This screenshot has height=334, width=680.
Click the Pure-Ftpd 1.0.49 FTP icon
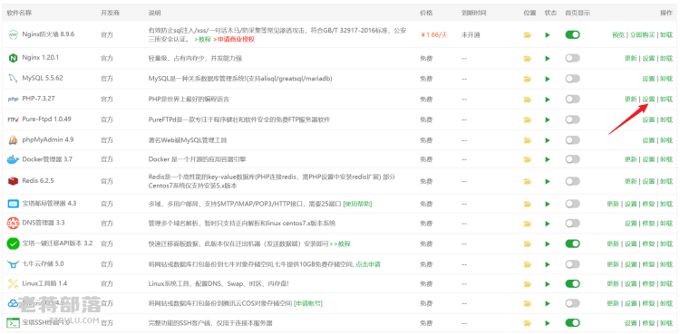pyautogui.click(x=13, y=119)
